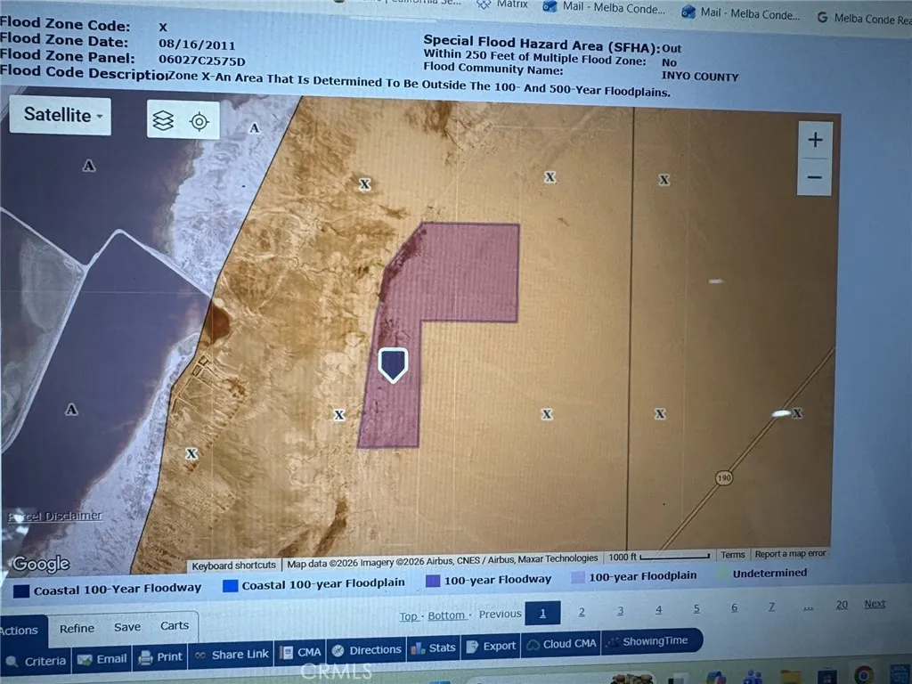The image size is (912, 684).
Task: Click the Google logo on map
Action: tap(41, 564)
